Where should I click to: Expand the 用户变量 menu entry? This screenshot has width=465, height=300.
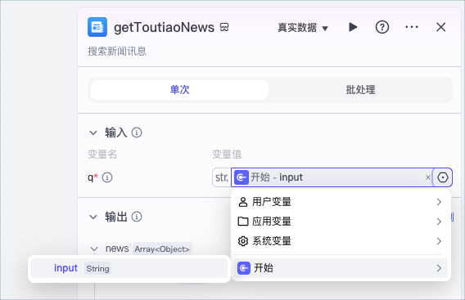click(x=341, y=202)
